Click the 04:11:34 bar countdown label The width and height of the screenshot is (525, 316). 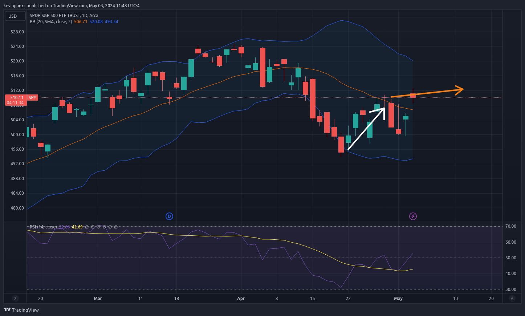click(x=15, y=103)
